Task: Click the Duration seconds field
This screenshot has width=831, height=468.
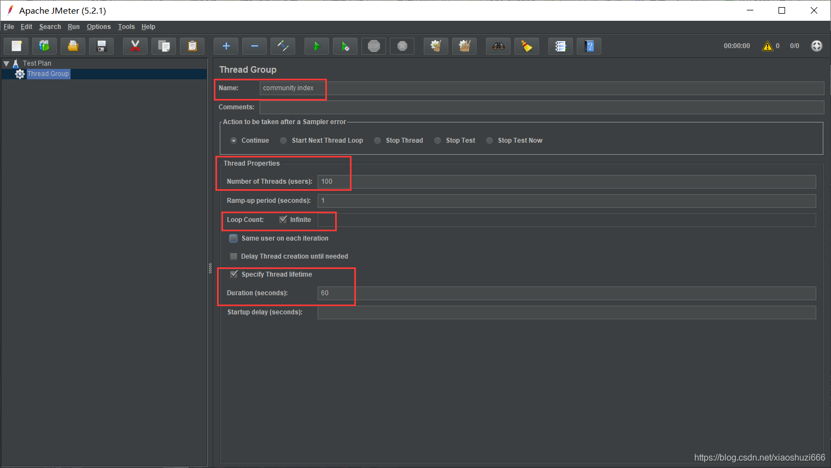Action: [566, 293]
